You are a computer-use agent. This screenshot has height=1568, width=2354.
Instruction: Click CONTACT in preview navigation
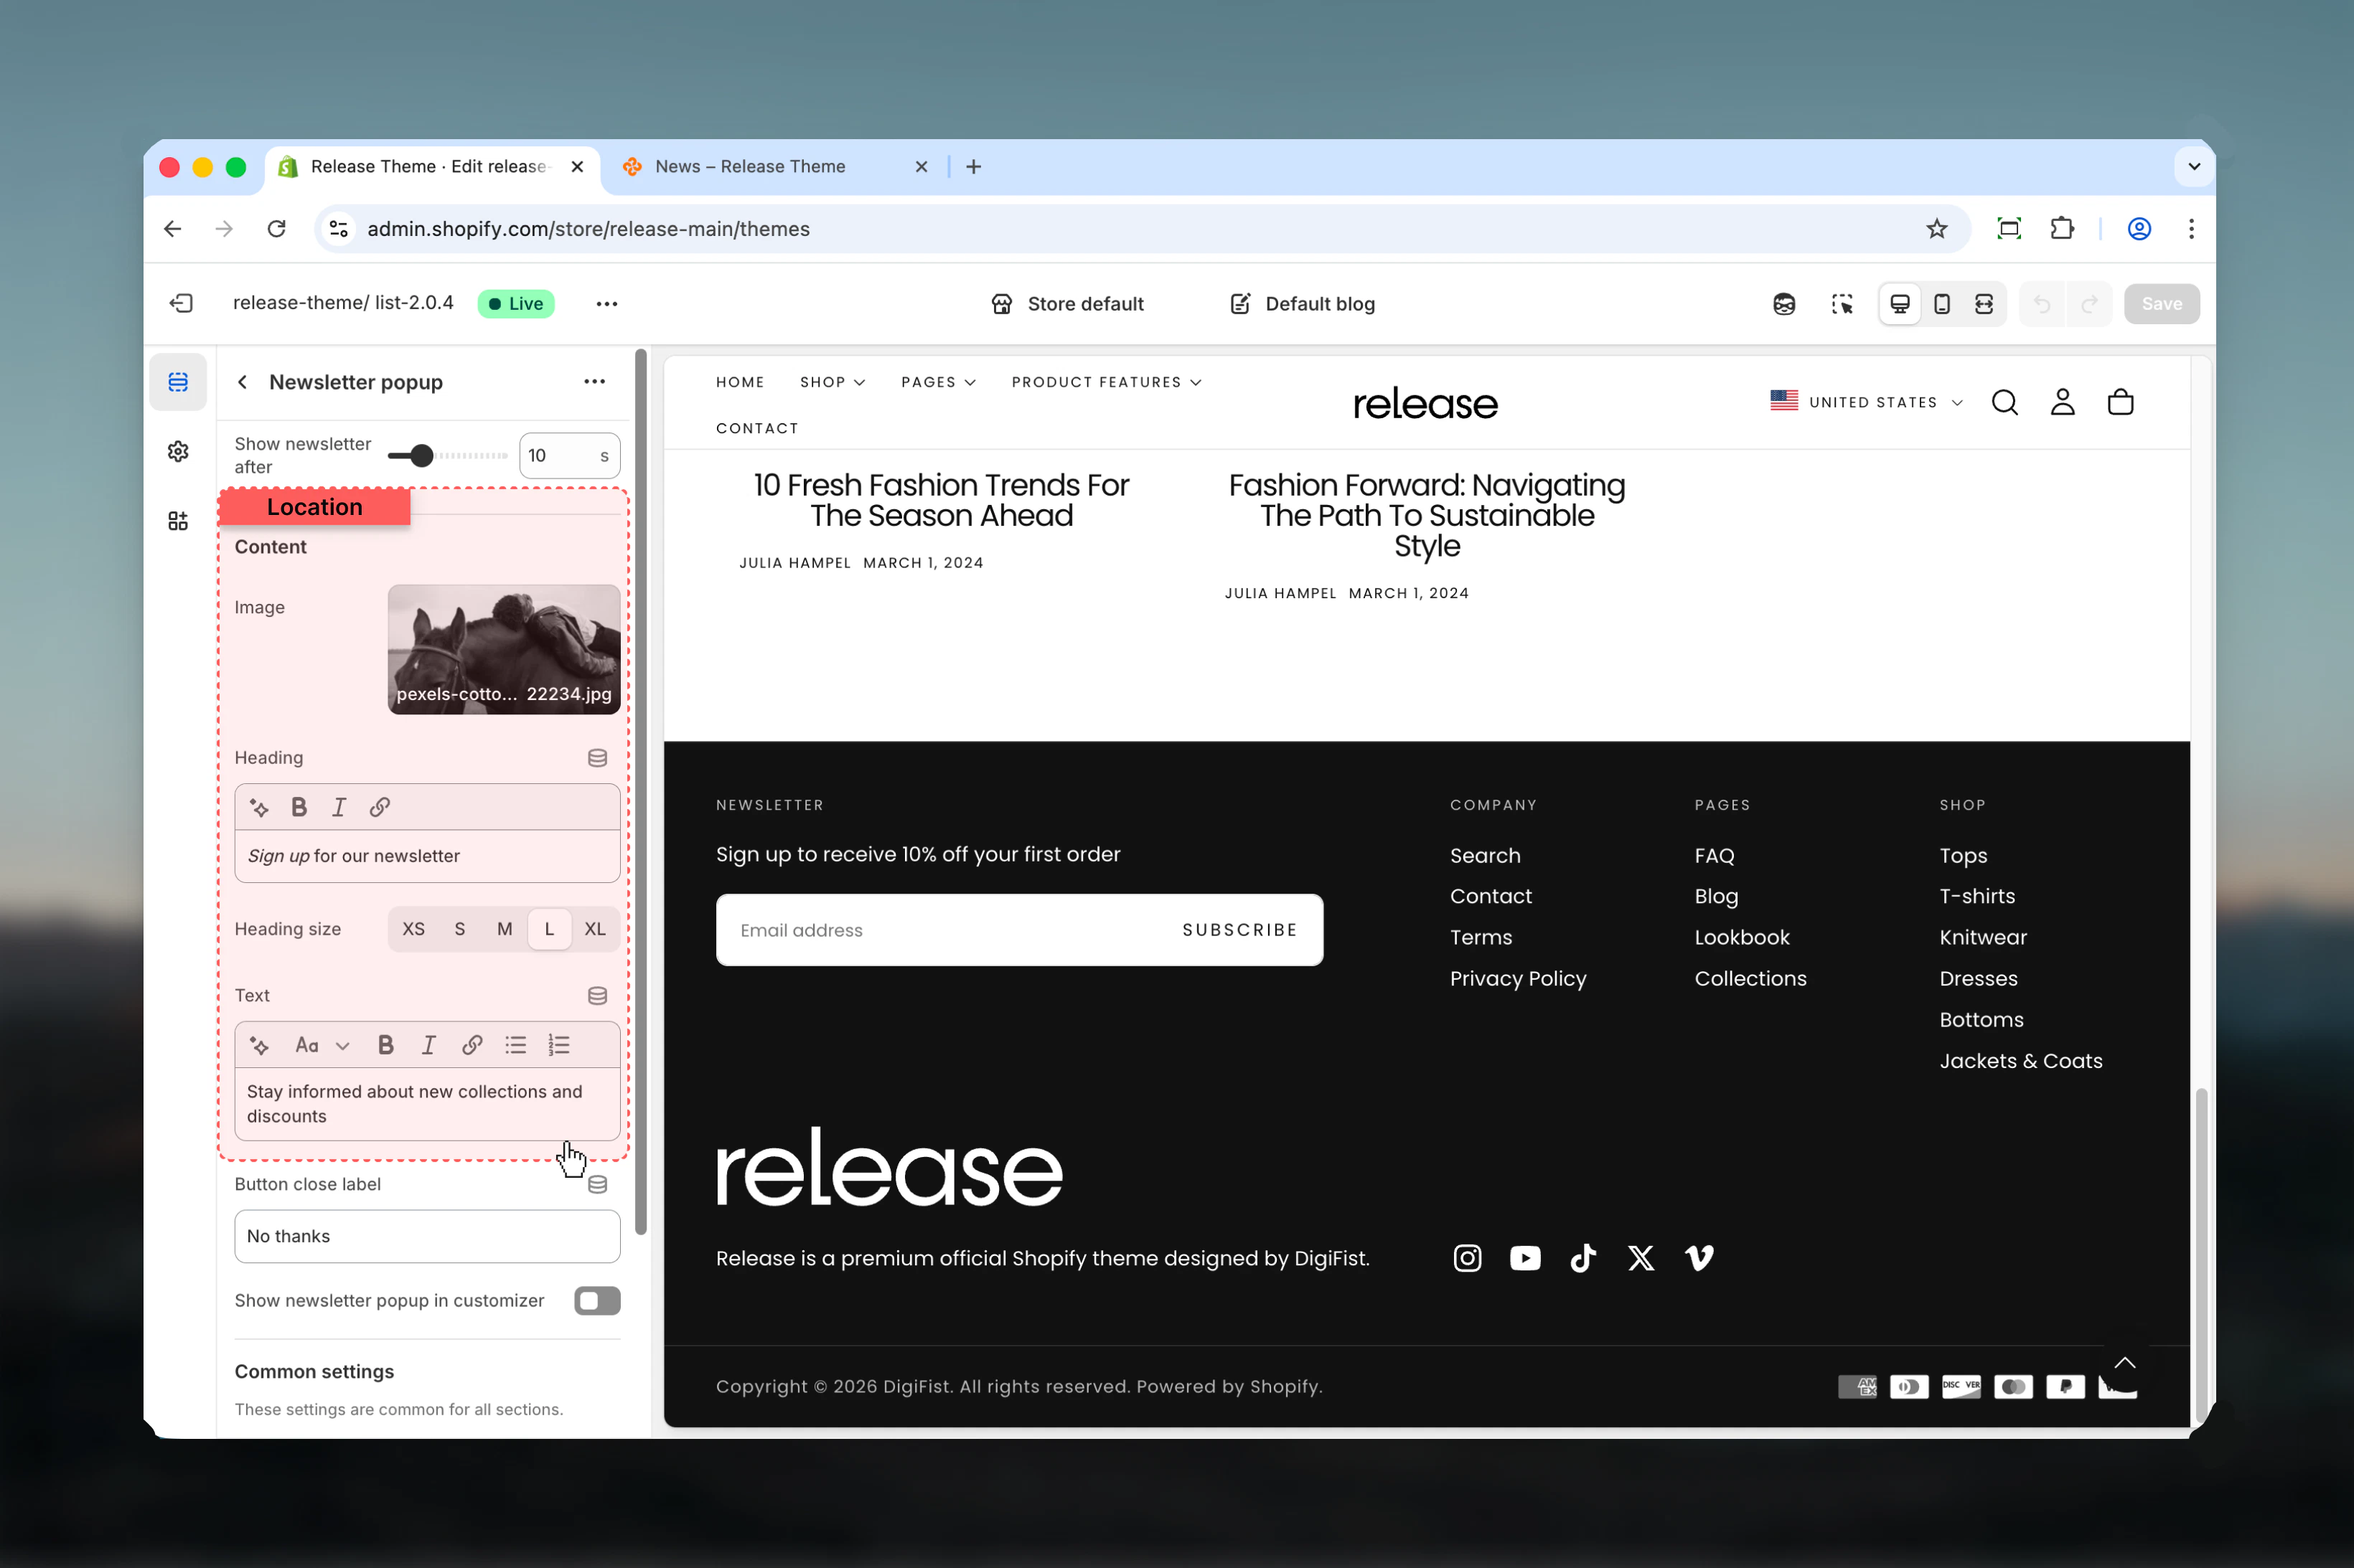[757, 428]
